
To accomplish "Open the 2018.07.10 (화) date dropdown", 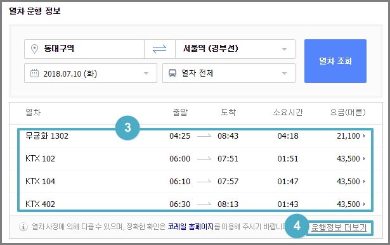I will click(x=146, y=73).
